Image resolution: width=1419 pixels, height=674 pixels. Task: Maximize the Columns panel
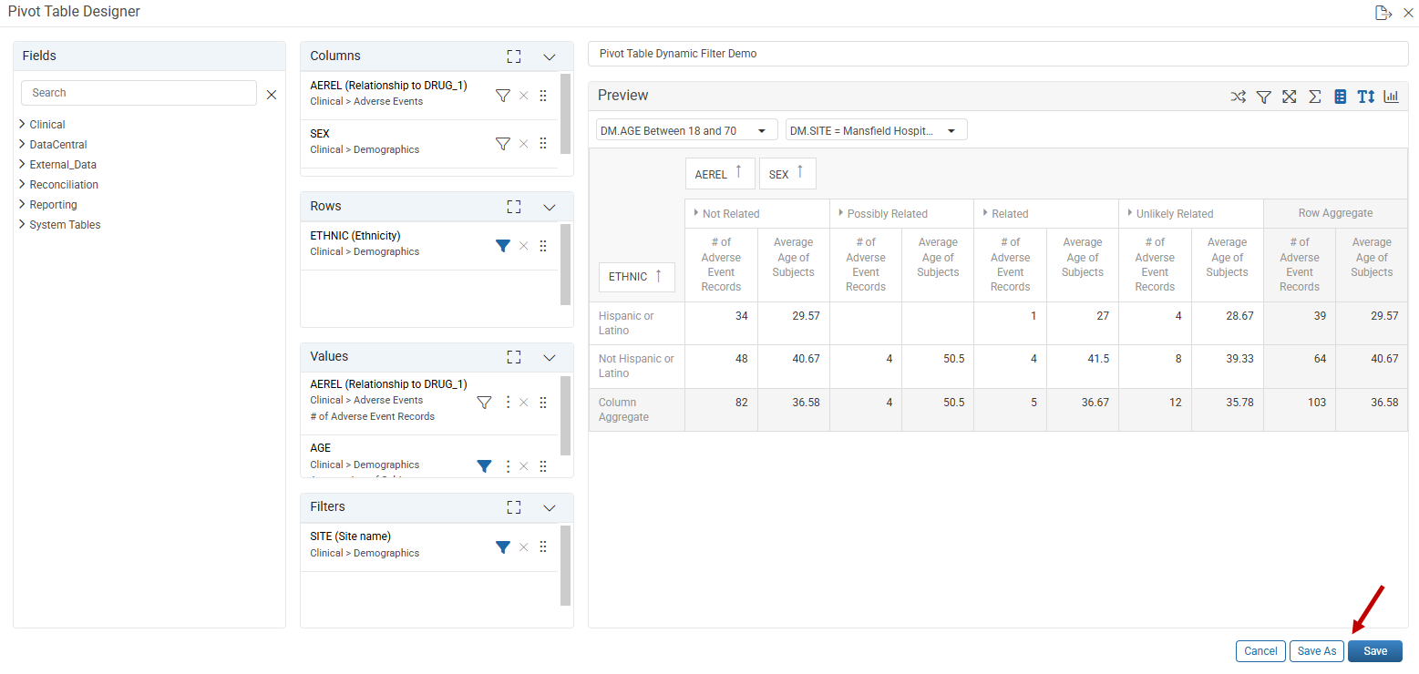click(x=514, y=56)
